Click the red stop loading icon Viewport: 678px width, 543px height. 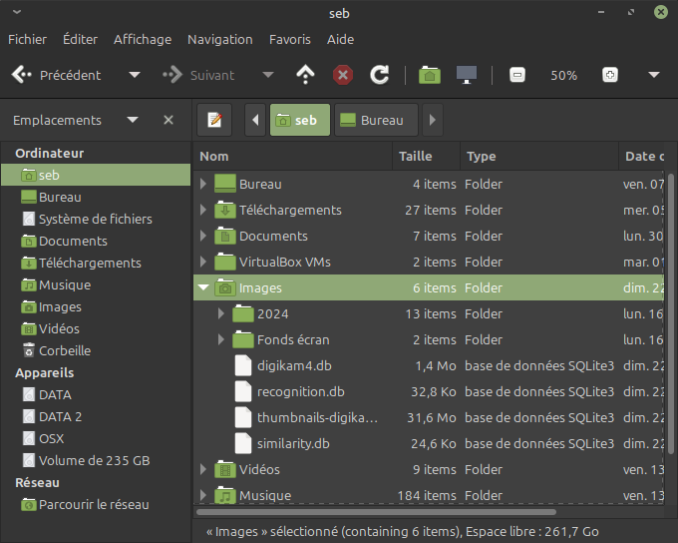coord(342,75)
